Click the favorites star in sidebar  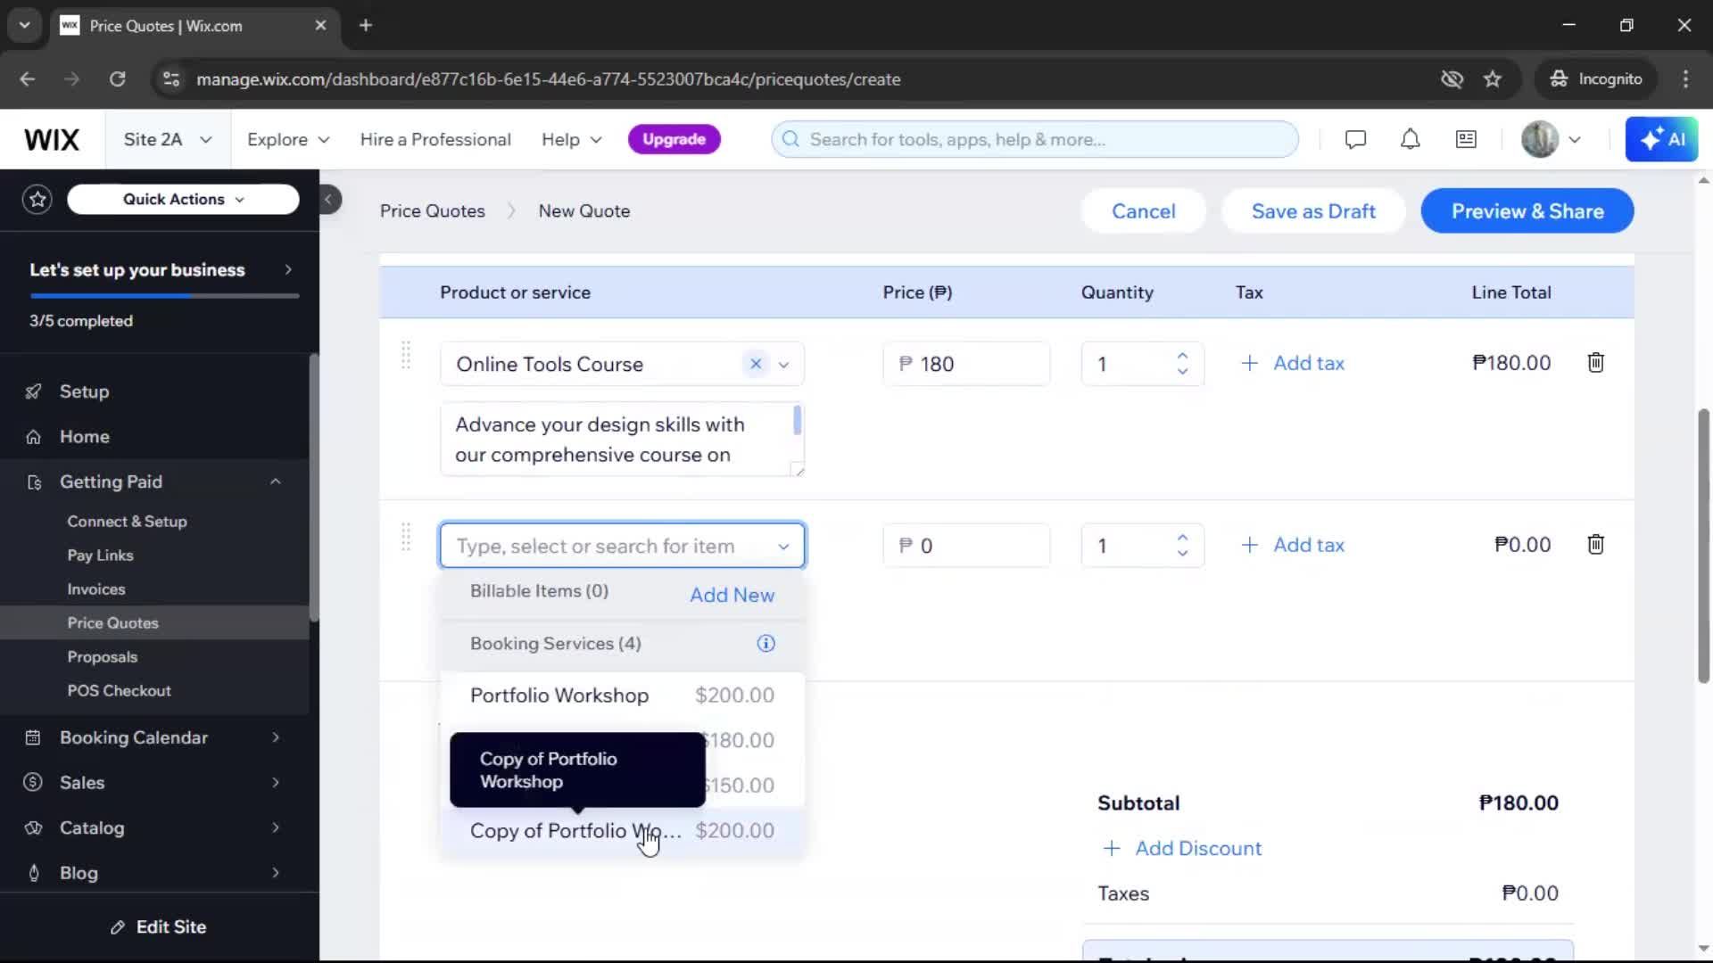point(37,199)
